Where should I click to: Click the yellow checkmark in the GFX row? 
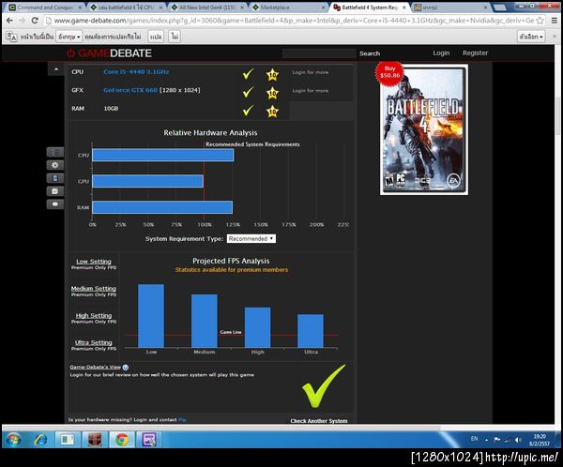click(x=248, y=92)
